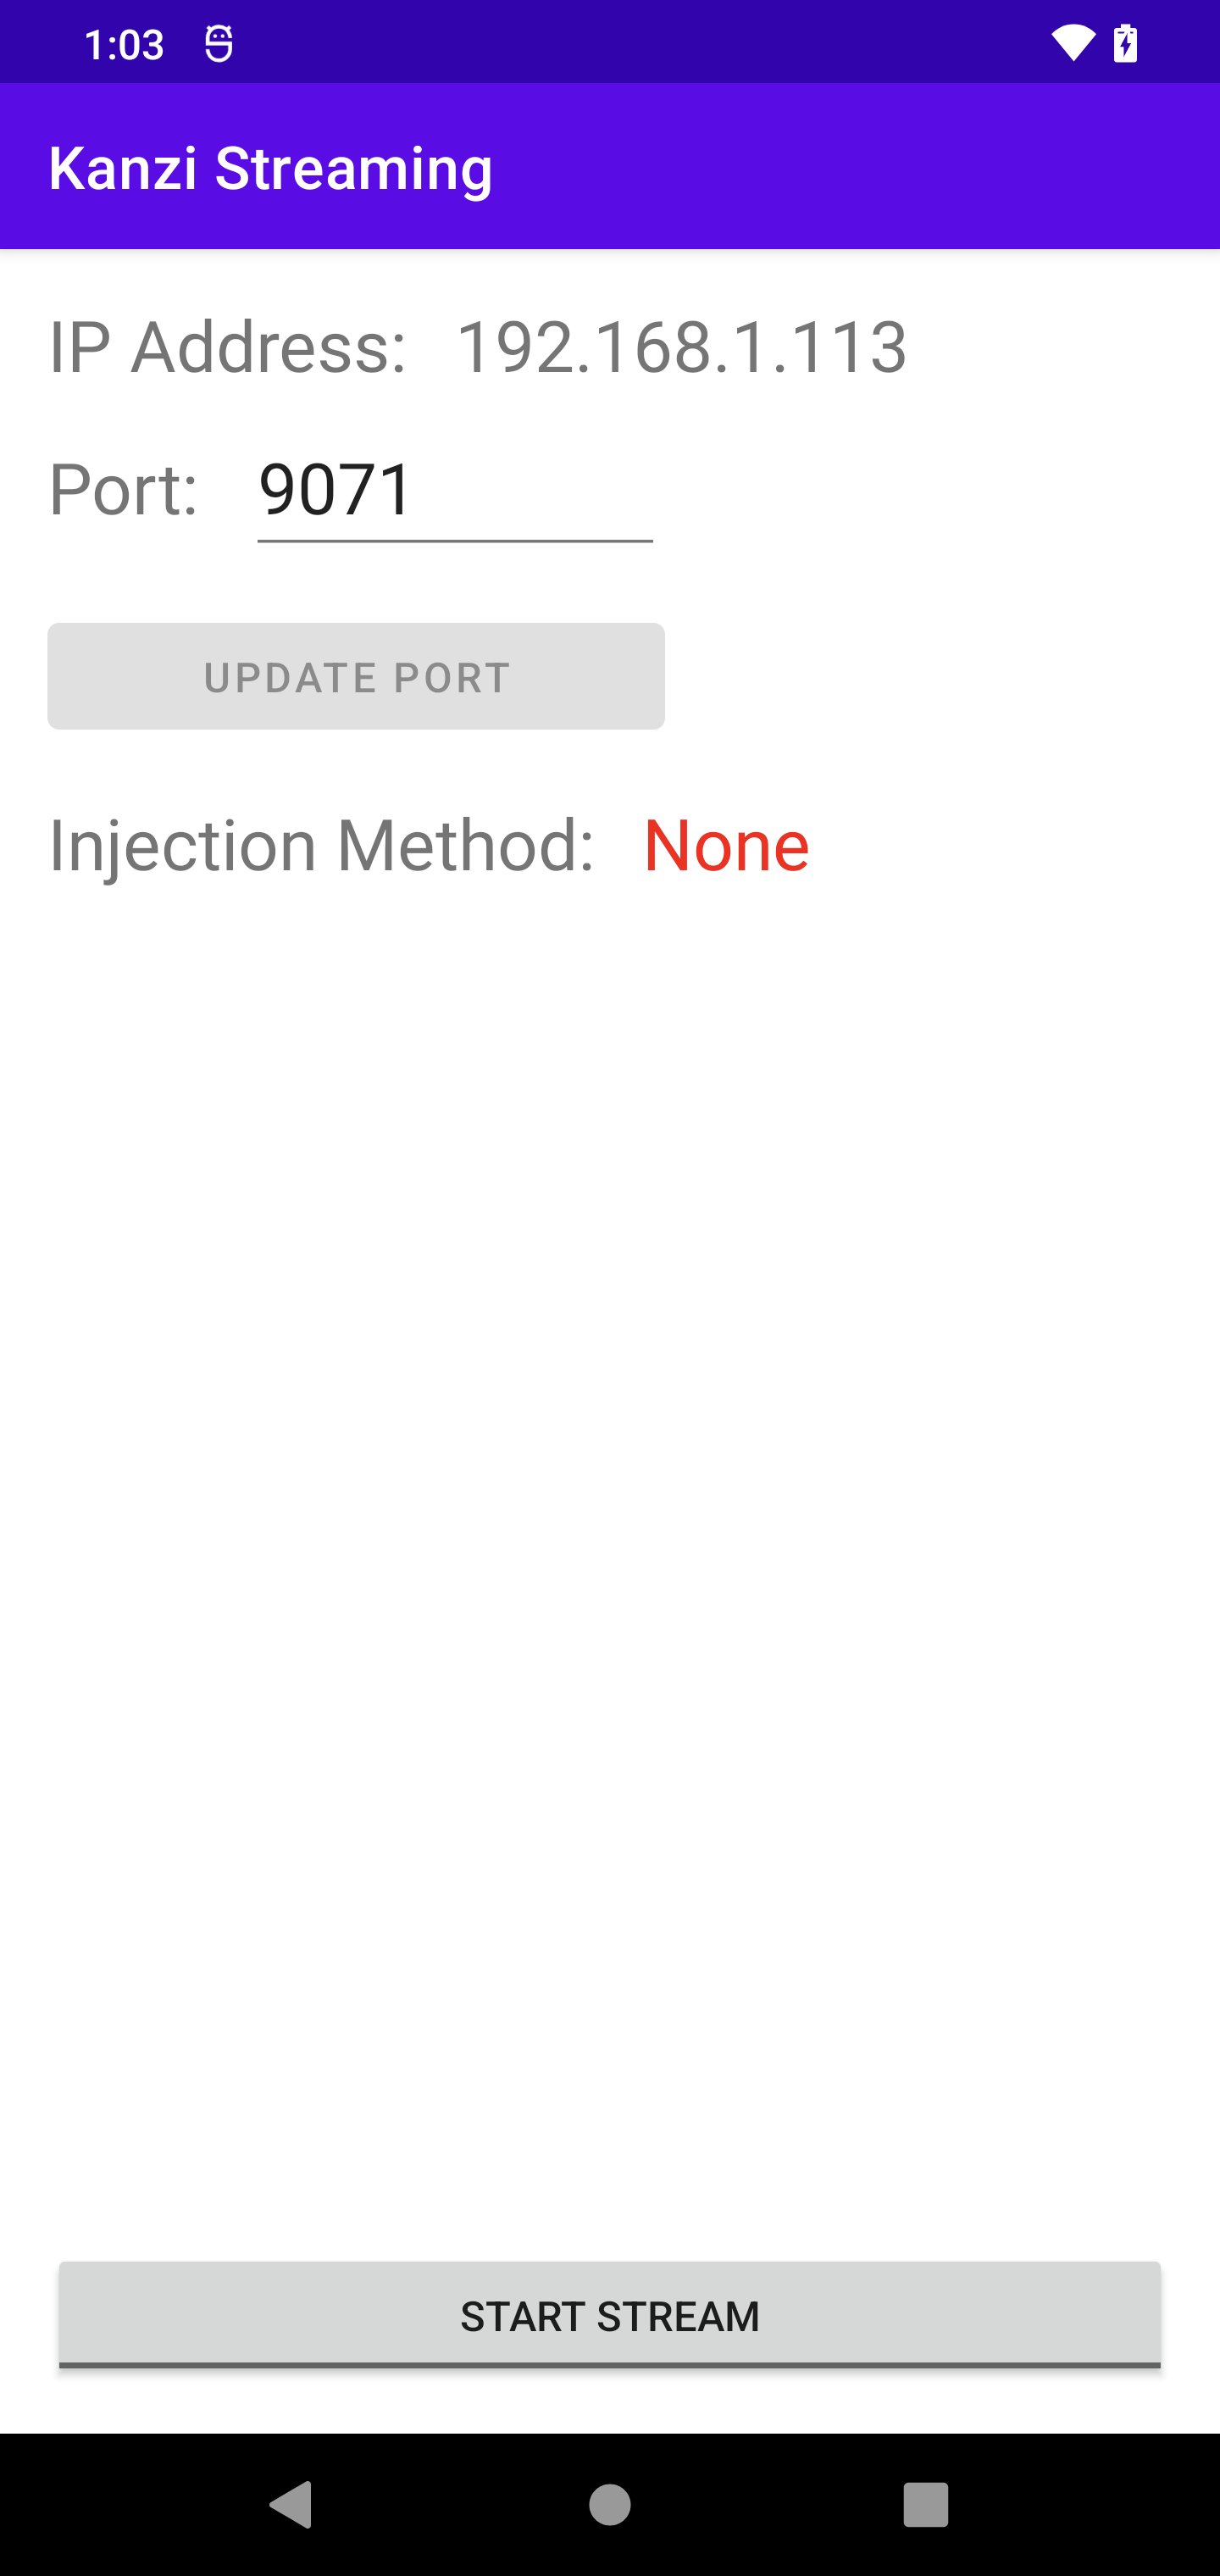Tap the Injection Method label
This screenshot has width=1220, height=2576.
click(x=322, y=846)
